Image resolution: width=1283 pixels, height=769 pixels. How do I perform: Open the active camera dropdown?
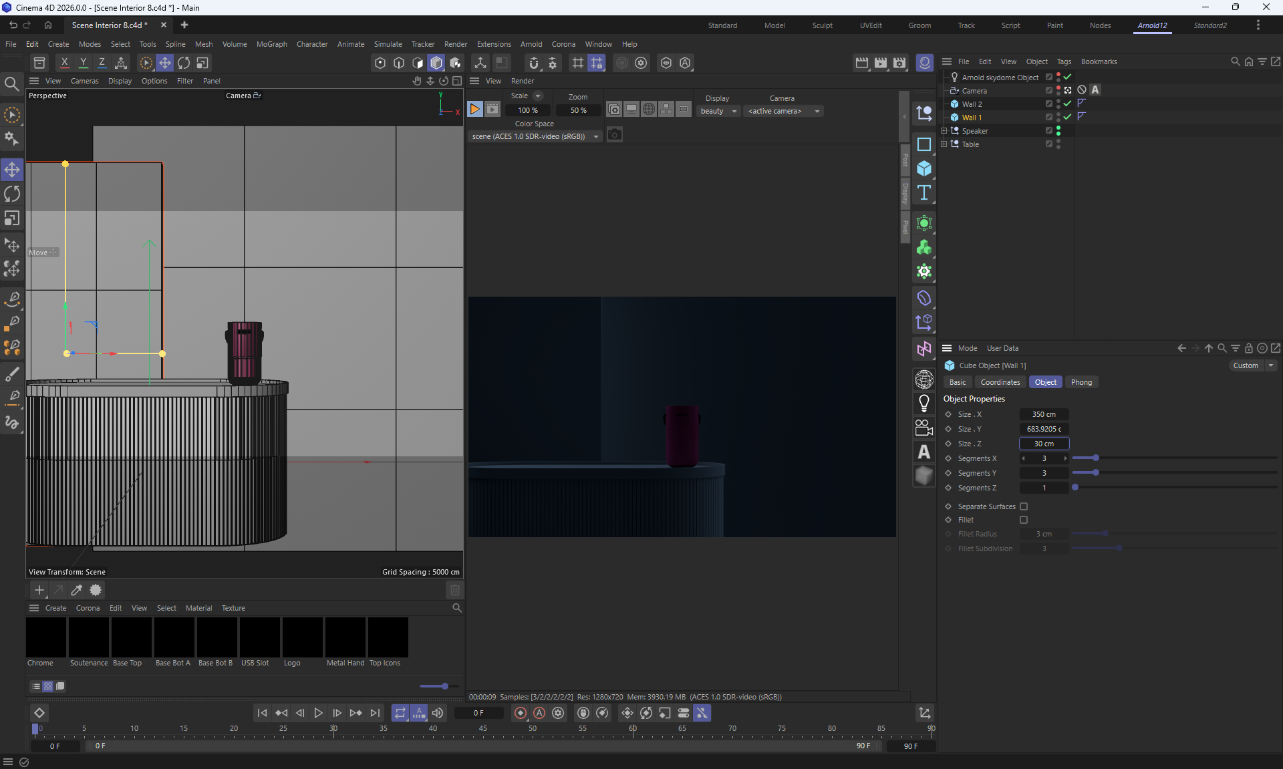coord(783,111)
